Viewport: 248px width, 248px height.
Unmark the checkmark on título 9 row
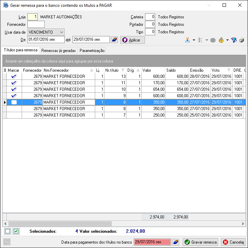[x=14, y=96]
